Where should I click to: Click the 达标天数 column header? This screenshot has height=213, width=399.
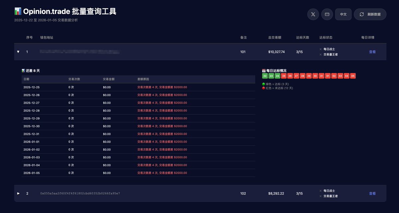pyautogui.click(x=303, y=38)
